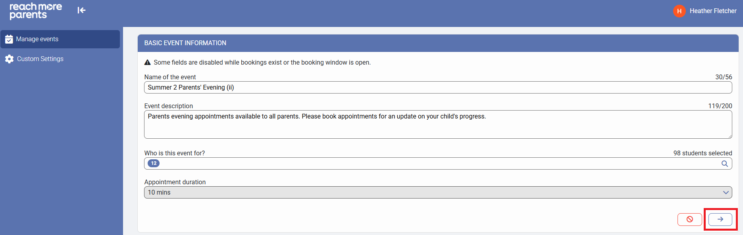
Task: Click the 98 students selected text
Action: click(x=702, y=153)
